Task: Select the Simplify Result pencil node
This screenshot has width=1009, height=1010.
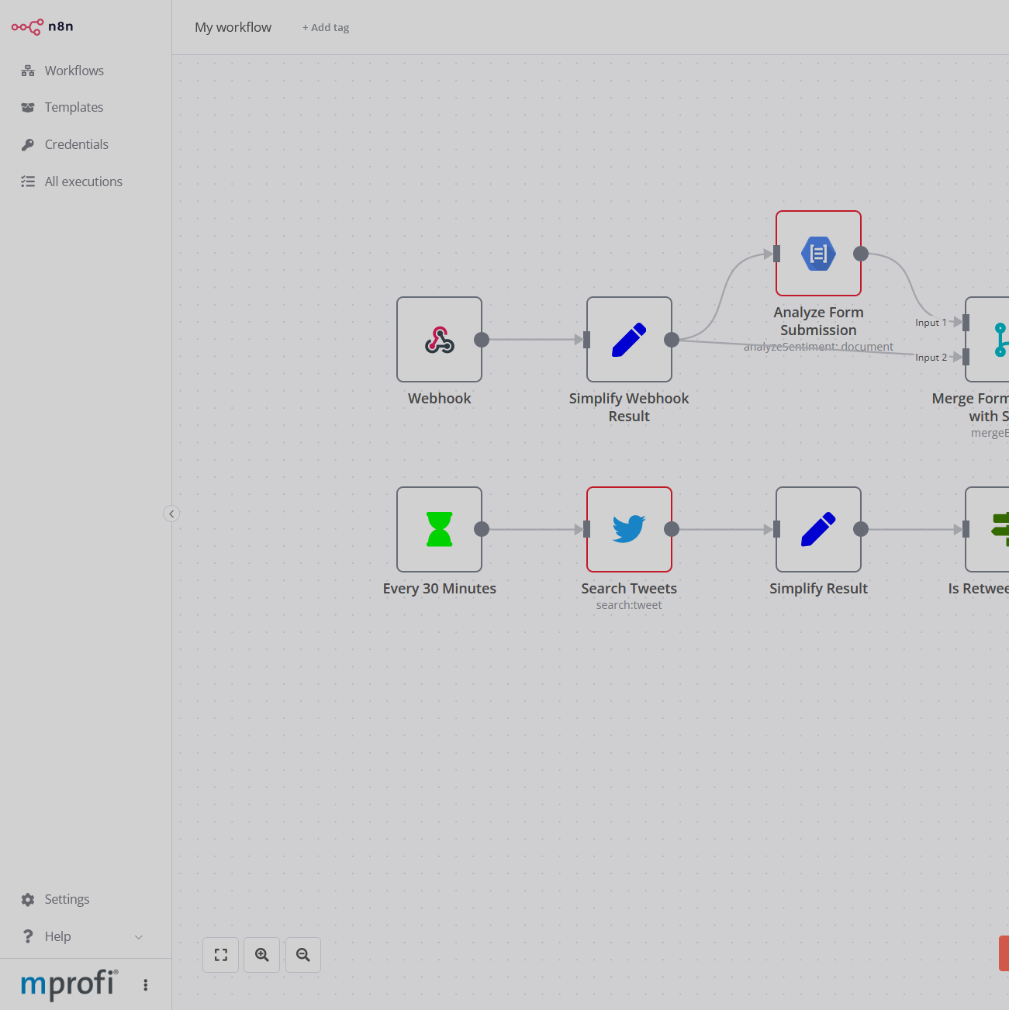Action: 818,530
